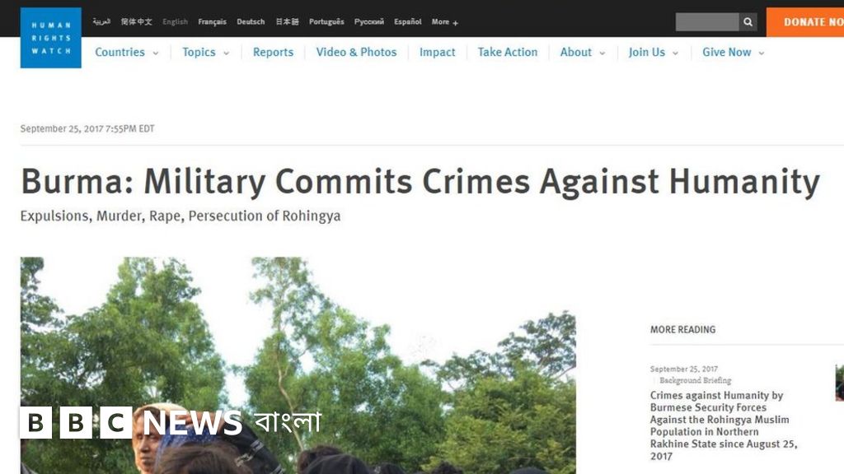The width and height of the screenshot is (844, 474).
Task: Expand the Topics dropdown chevron
Action: [x=226, y=53]
